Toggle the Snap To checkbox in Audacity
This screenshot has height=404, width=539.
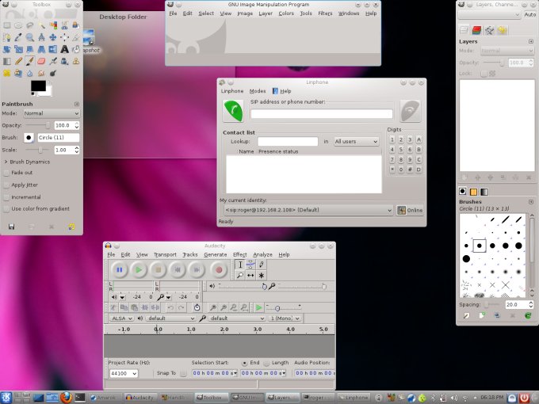[x=183, y=373]
